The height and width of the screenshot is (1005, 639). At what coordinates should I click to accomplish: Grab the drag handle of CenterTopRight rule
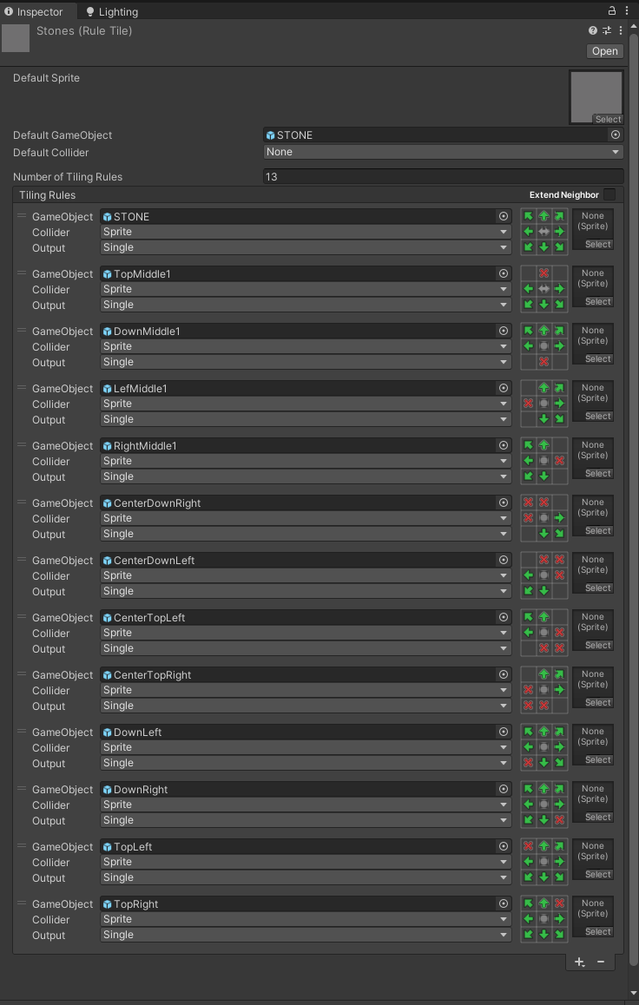coord(21,674)
